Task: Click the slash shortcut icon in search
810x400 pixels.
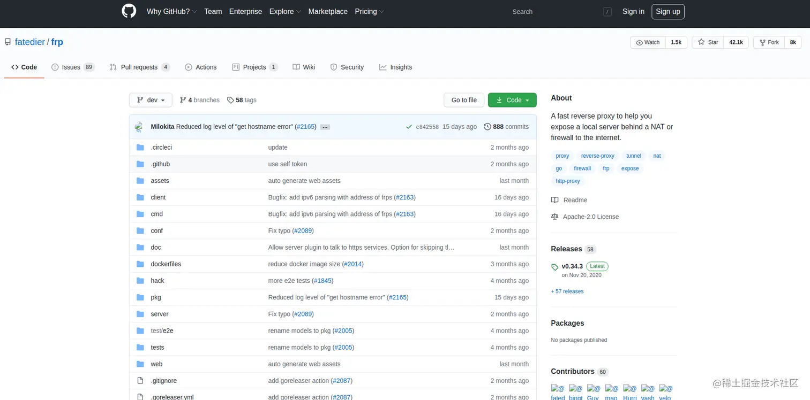Action: click(x=607, y=12)
